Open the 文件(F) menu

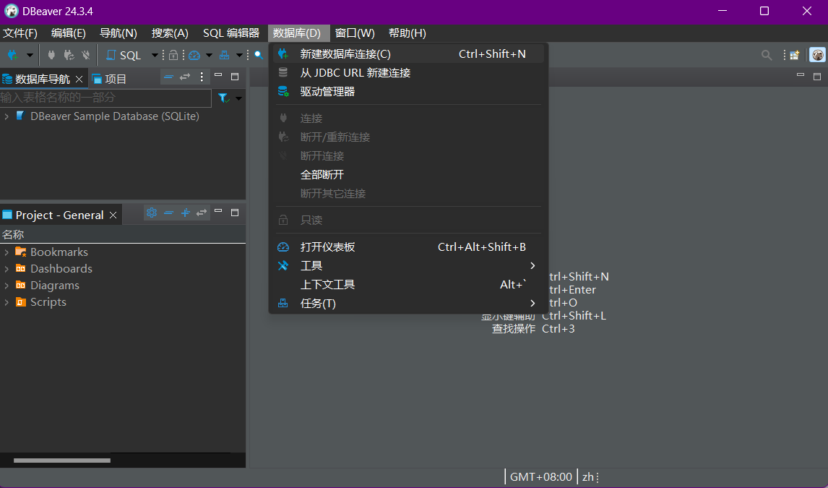20,33
